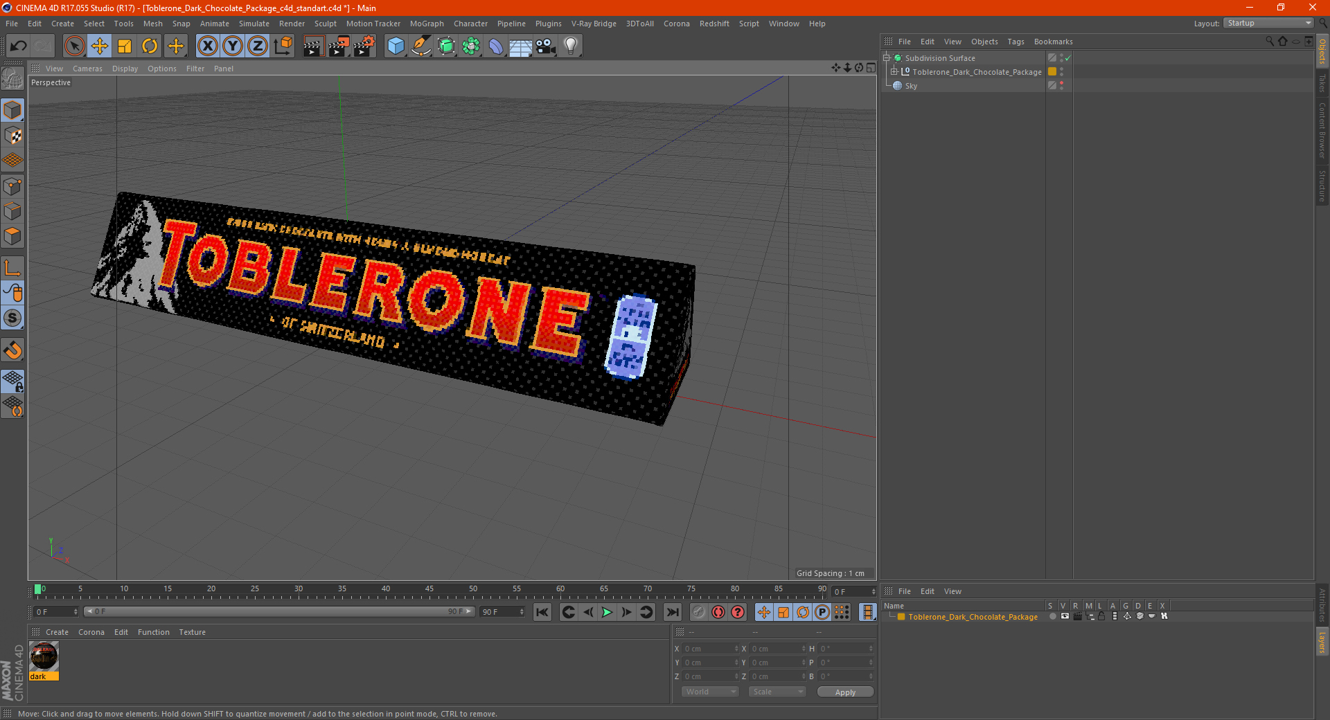The image size is (1330, 720).
Task: Click Toblerone package layer color swatch
Action: (x=1052, y=72)
